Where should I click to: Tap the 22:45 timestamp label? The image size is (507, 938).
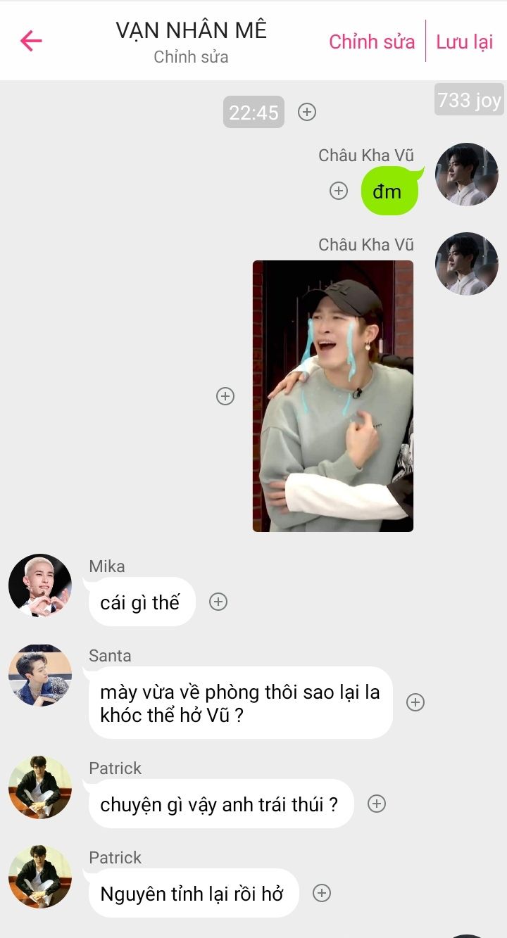[254, 112]
